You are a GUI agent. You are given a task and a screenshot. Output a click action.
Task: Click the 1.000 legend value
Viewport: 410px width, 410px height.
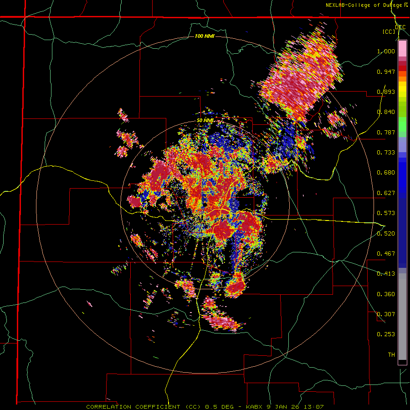386,51
